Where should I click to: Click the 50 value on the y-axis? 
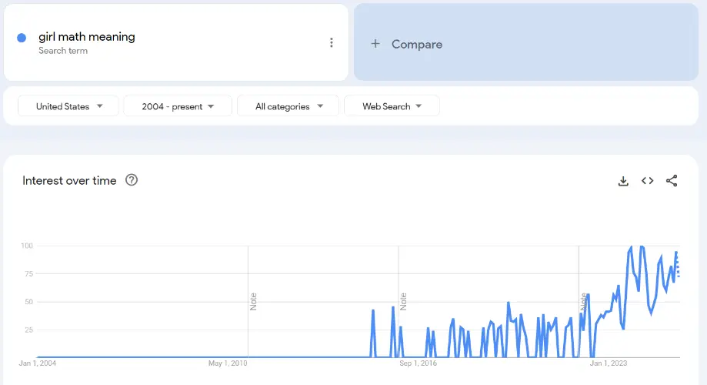pos(29,302)
